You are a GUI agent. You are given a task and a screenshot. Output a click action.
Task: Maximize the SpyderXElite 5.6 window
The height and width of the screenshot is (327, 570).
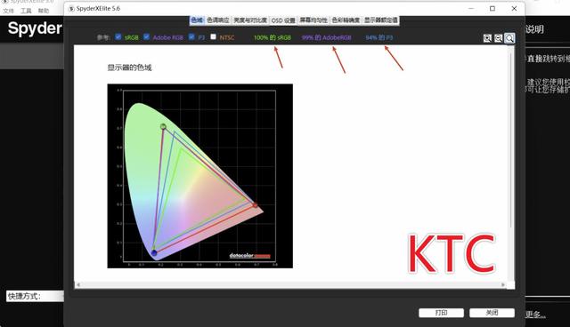pos(493,8)
